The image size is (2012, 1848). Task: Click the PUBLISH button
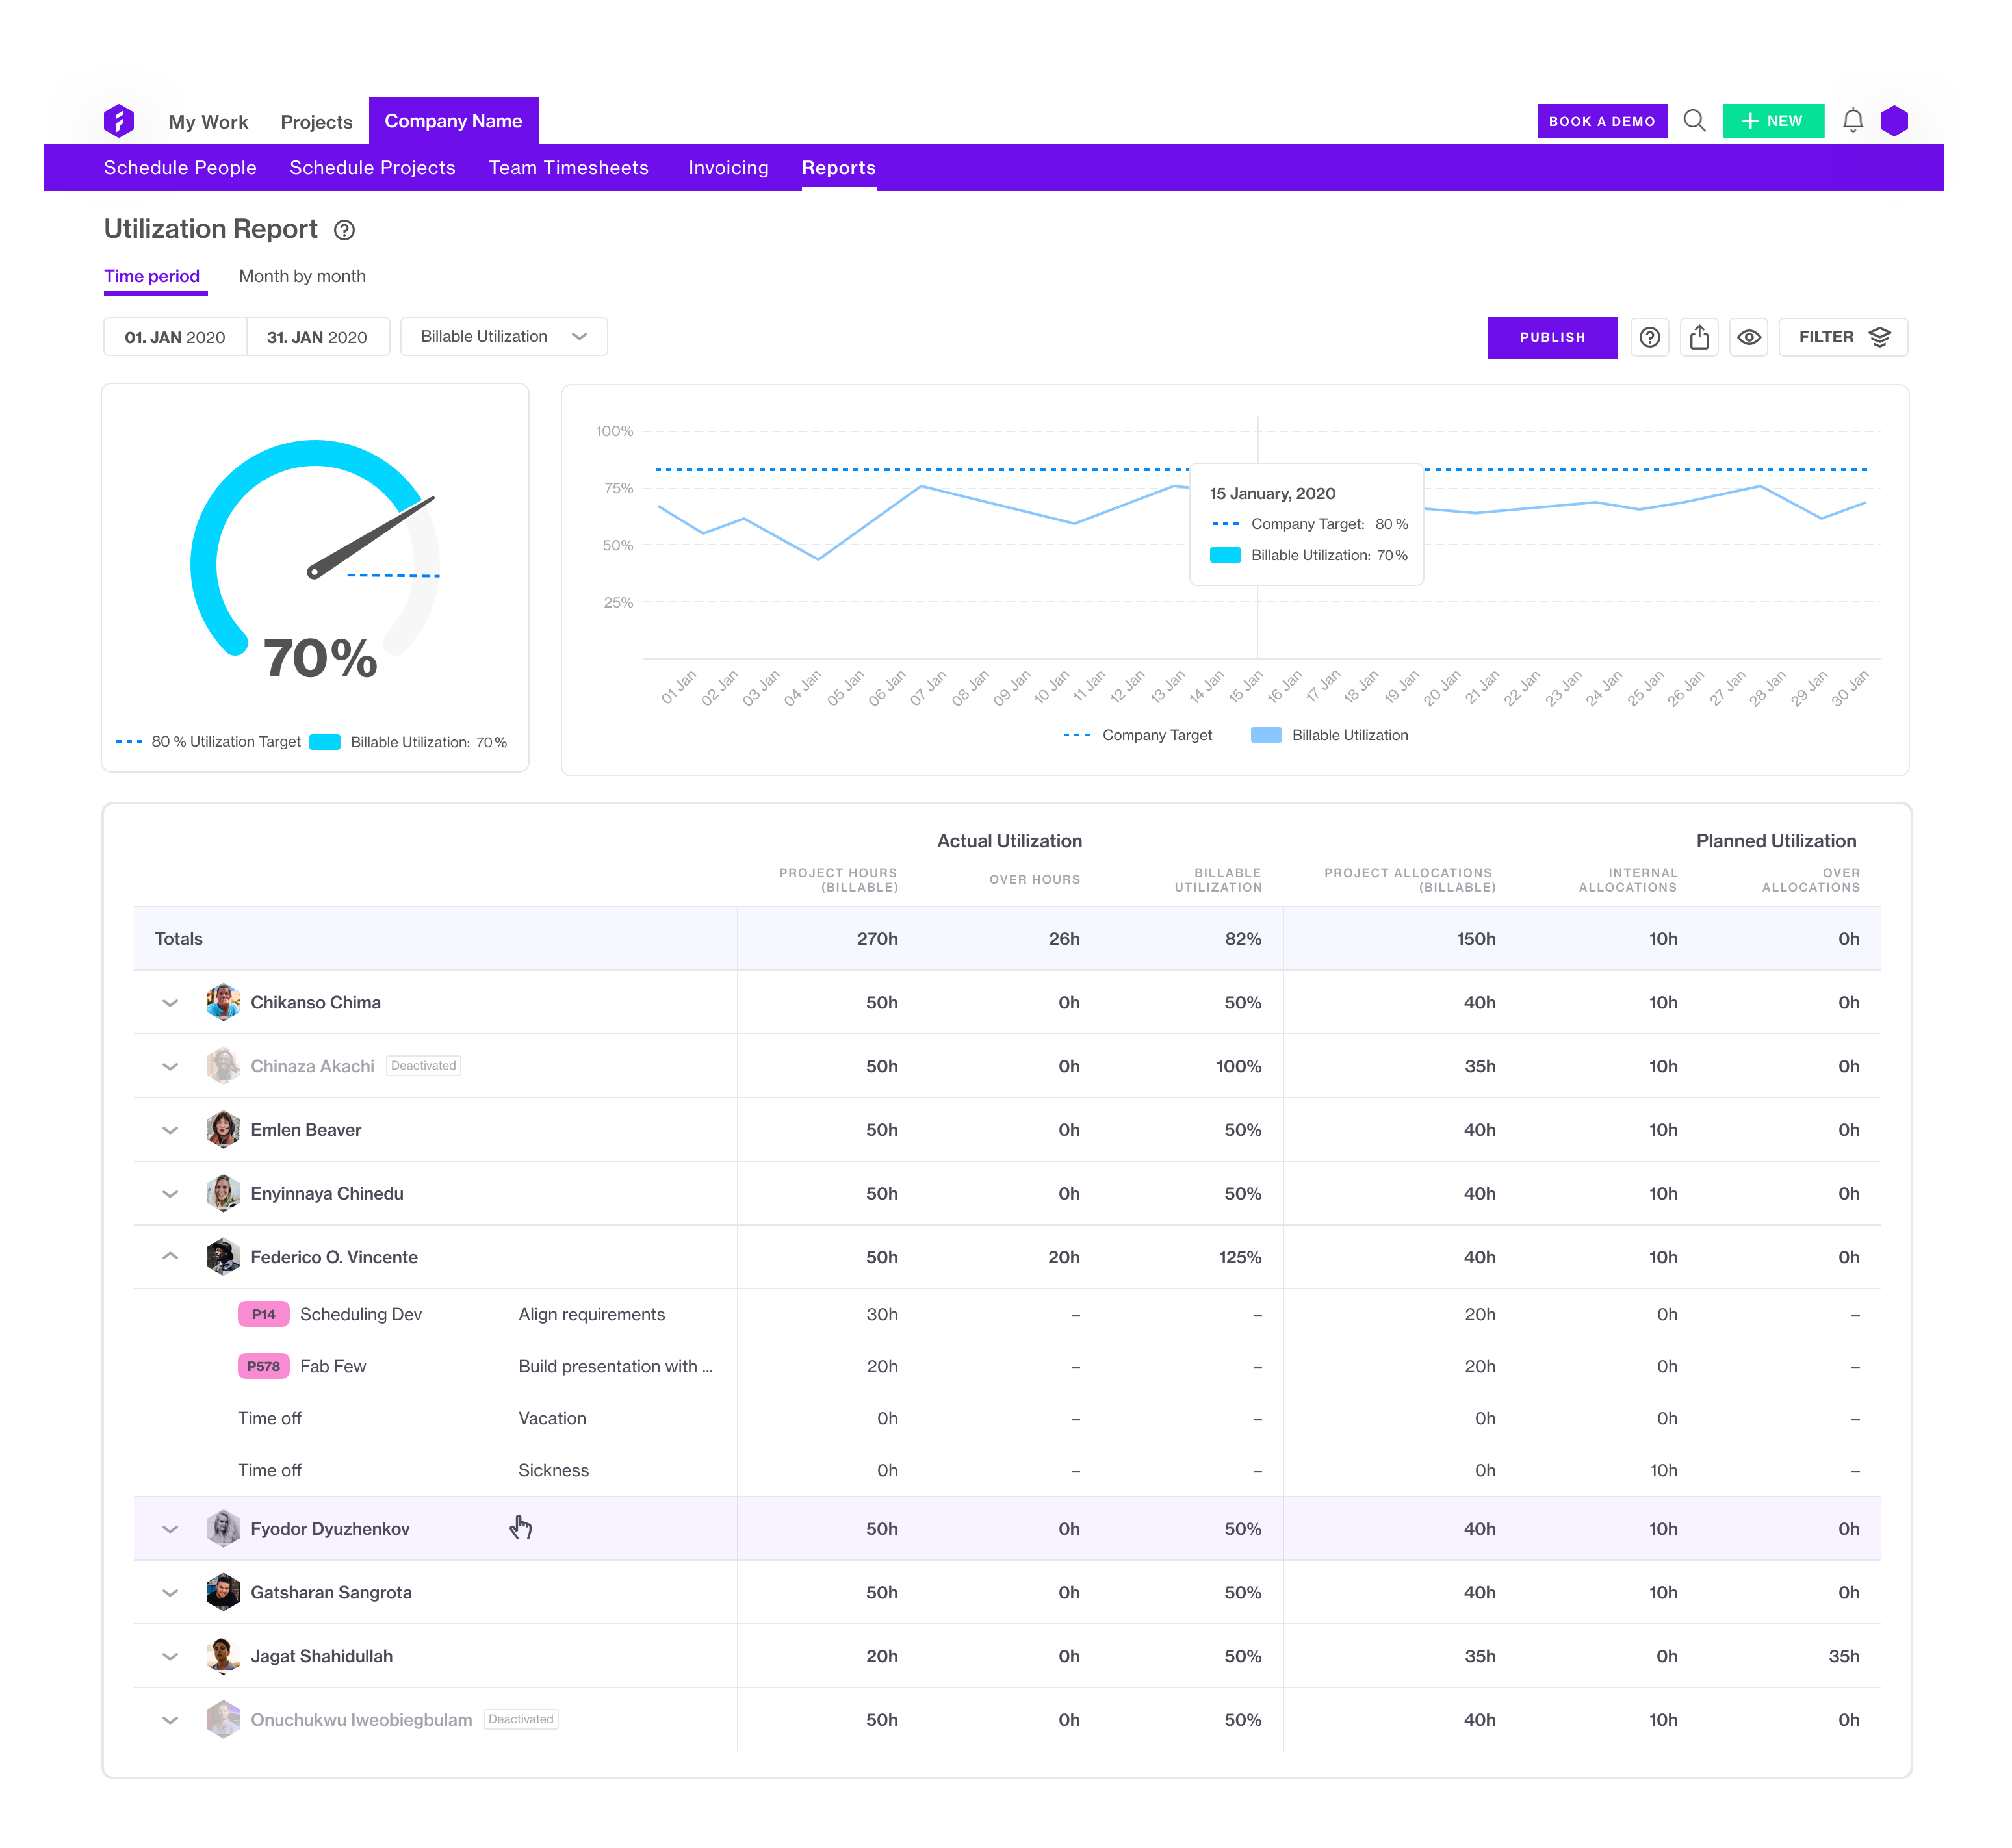coord(1552,338)
